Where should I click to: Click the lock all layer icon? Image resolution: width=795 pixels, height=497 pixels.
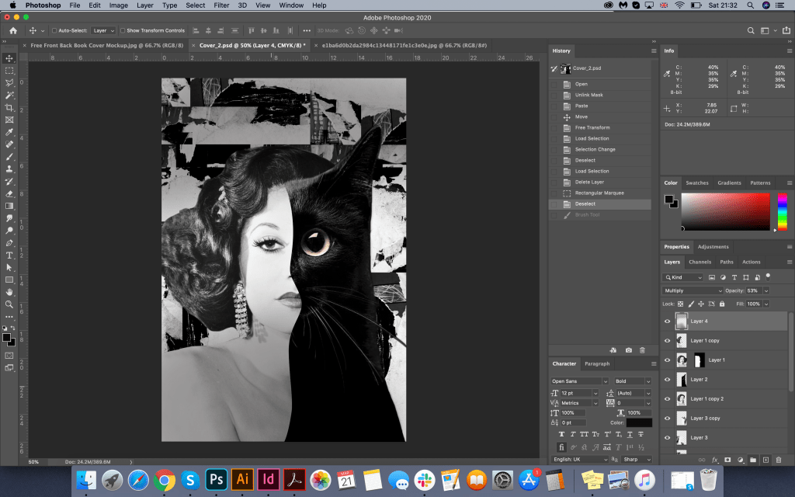click(722, 304)
